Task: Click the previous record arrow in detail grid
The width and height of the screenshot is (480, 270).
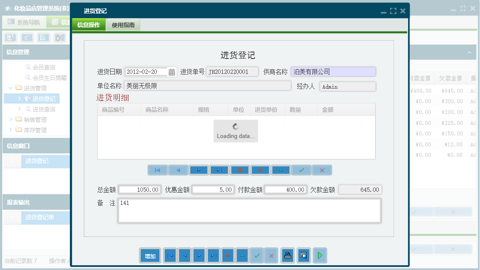Action: pos(178,170)
